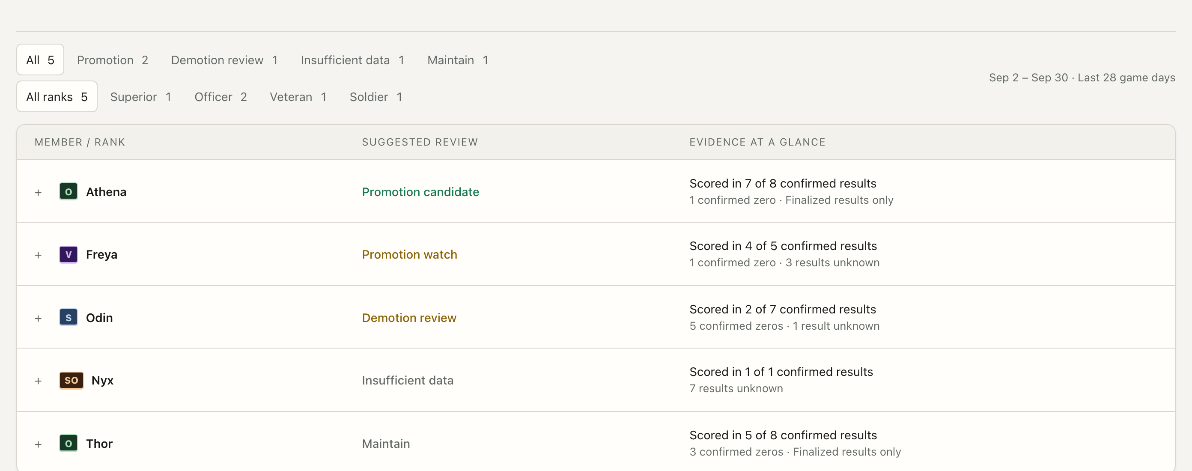The image size is (1192, 471).
Task: Click Odin's Demotion review status
Action: tap(409, 318)
